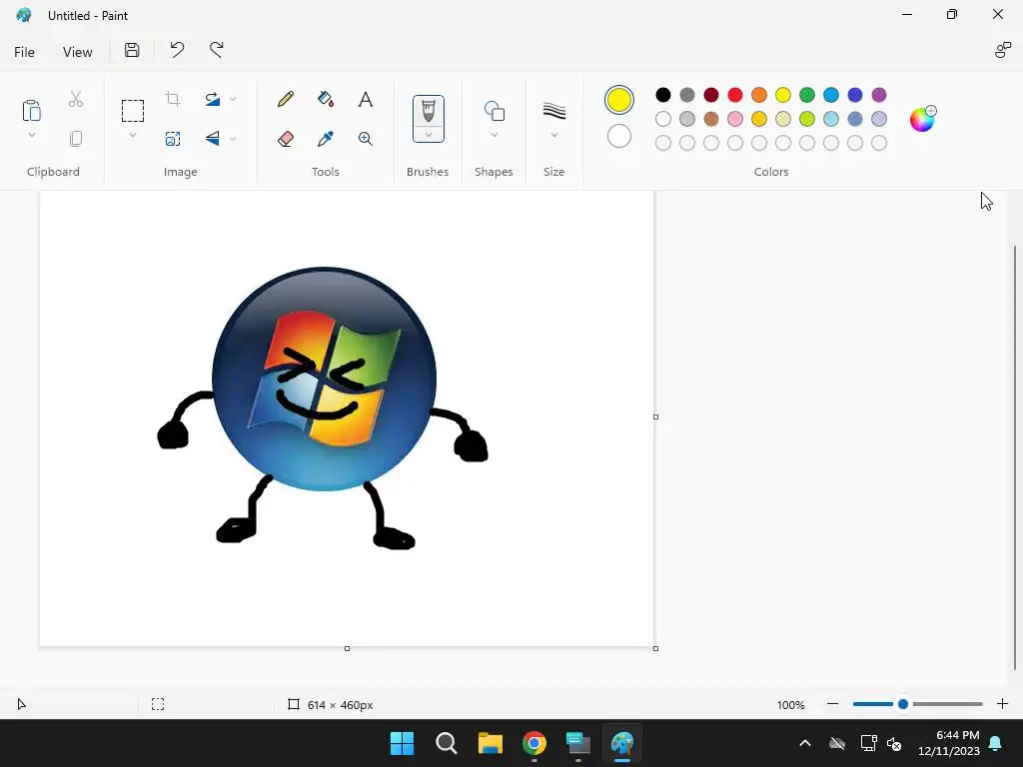This screenshot has width=1023, height=767.
Task: Pick the green color swatch
Action: pos(807,95)
